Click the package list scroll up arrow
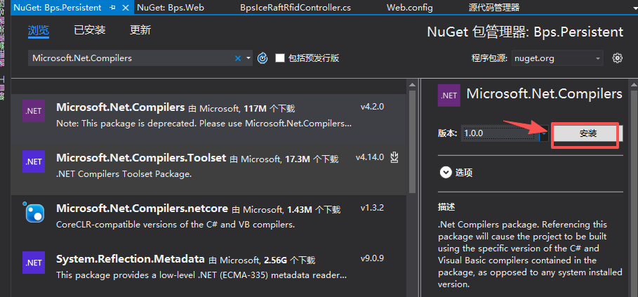 pos(412,84)
